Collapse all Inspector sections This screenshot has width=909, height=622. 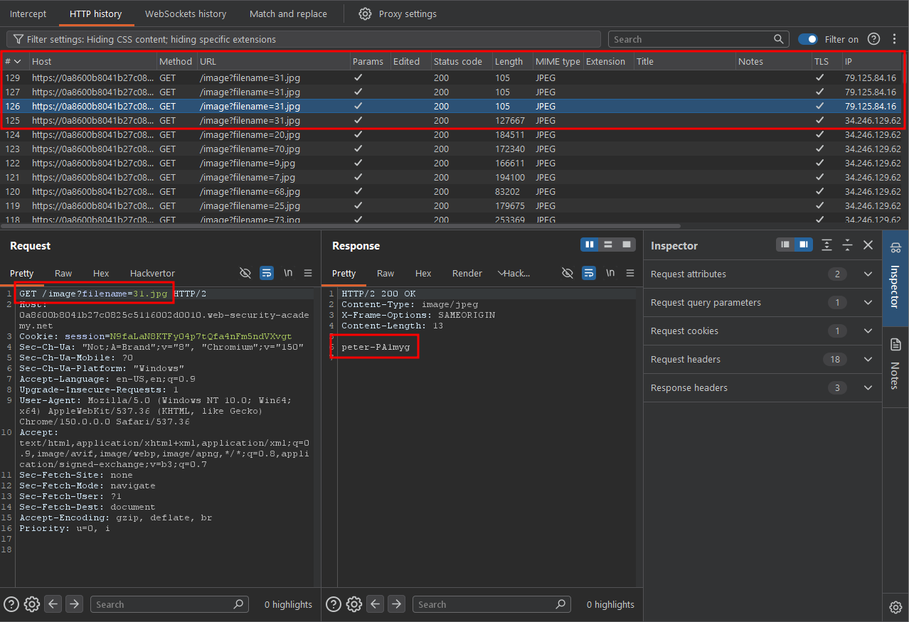(x=847, y=245)
